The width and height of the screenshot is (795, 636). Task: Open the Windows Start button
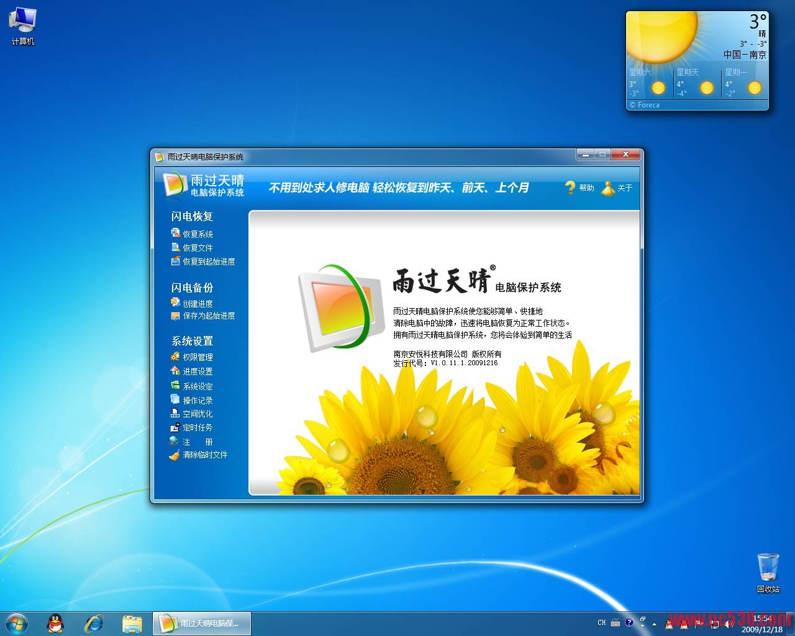click(16, 623)
